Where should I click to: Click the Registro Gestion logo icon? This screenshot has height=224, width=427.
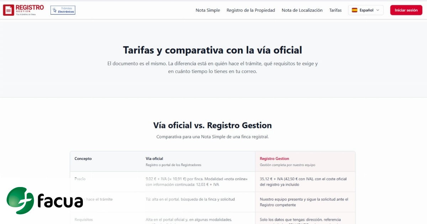9,10
